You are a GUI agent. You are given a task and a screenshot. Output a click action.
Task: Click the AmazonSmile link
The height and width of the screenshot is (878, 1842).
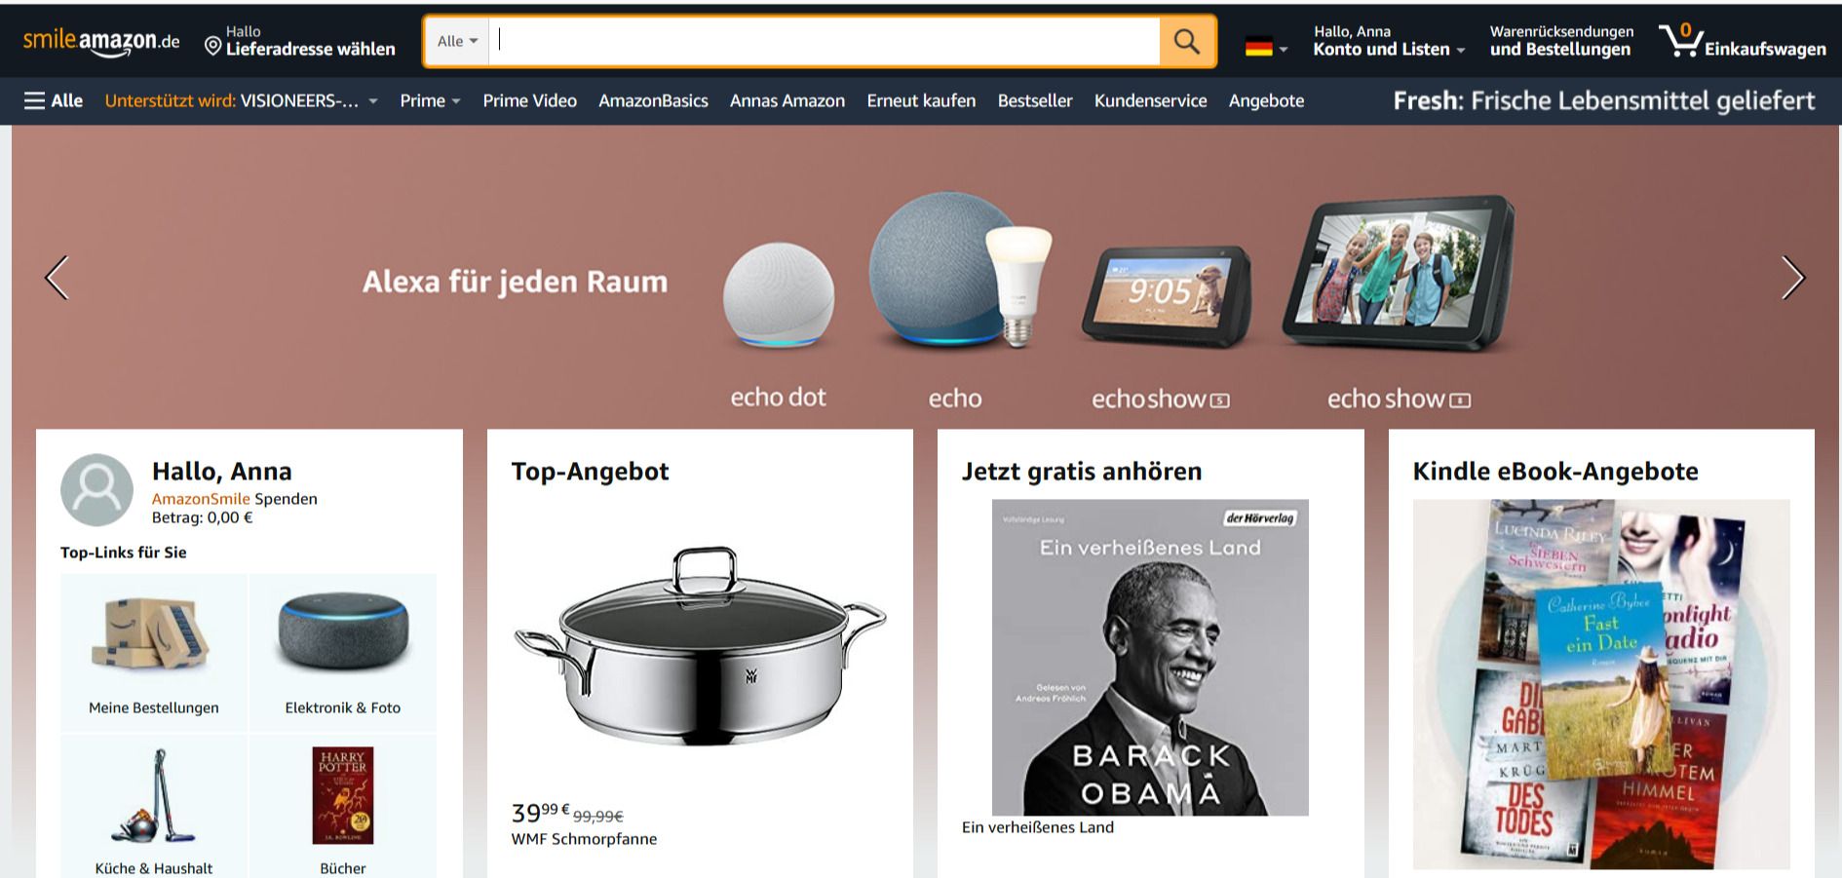point(201,499)
